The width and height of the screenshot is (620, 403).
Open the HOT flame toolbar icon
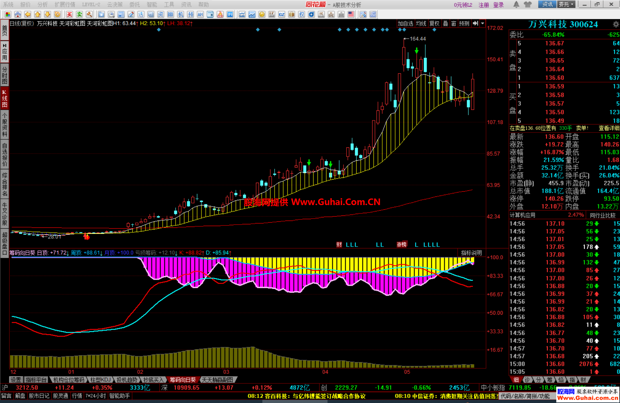220,14
